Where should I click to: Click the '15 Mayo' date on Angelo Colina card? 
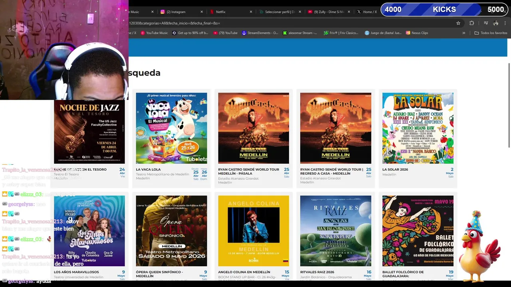click(285, 275)
